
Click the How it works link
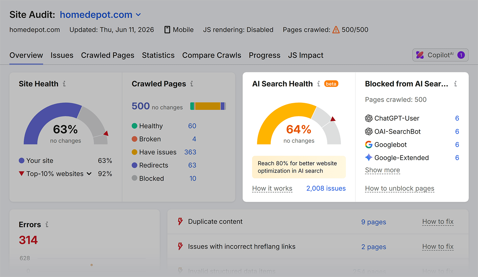[x=272, y=188]
